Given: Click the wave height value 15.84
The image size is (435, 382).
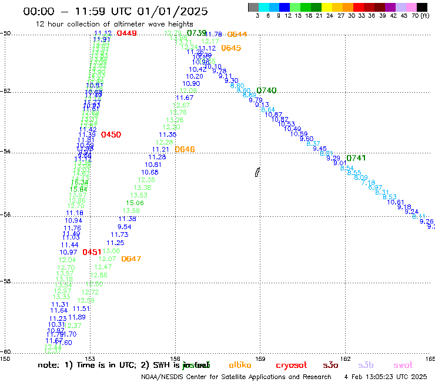Looking at the screenshot, I should [x=79, y=189].
